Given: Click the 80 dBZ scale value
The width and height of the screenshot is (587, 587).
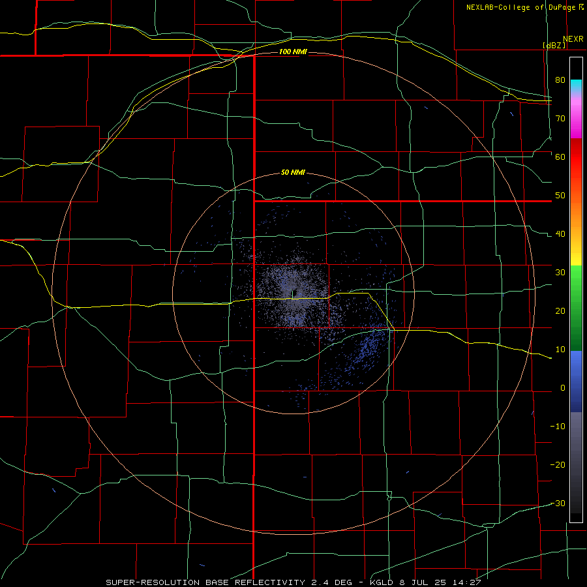Looking at the screenshot, I should [x=560, y=80].
